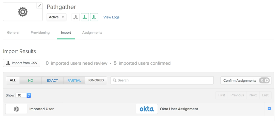Open the Show rows-per-page dropdown
The image size is (277, 121).
pyautogui.click(x=23, y=95)
